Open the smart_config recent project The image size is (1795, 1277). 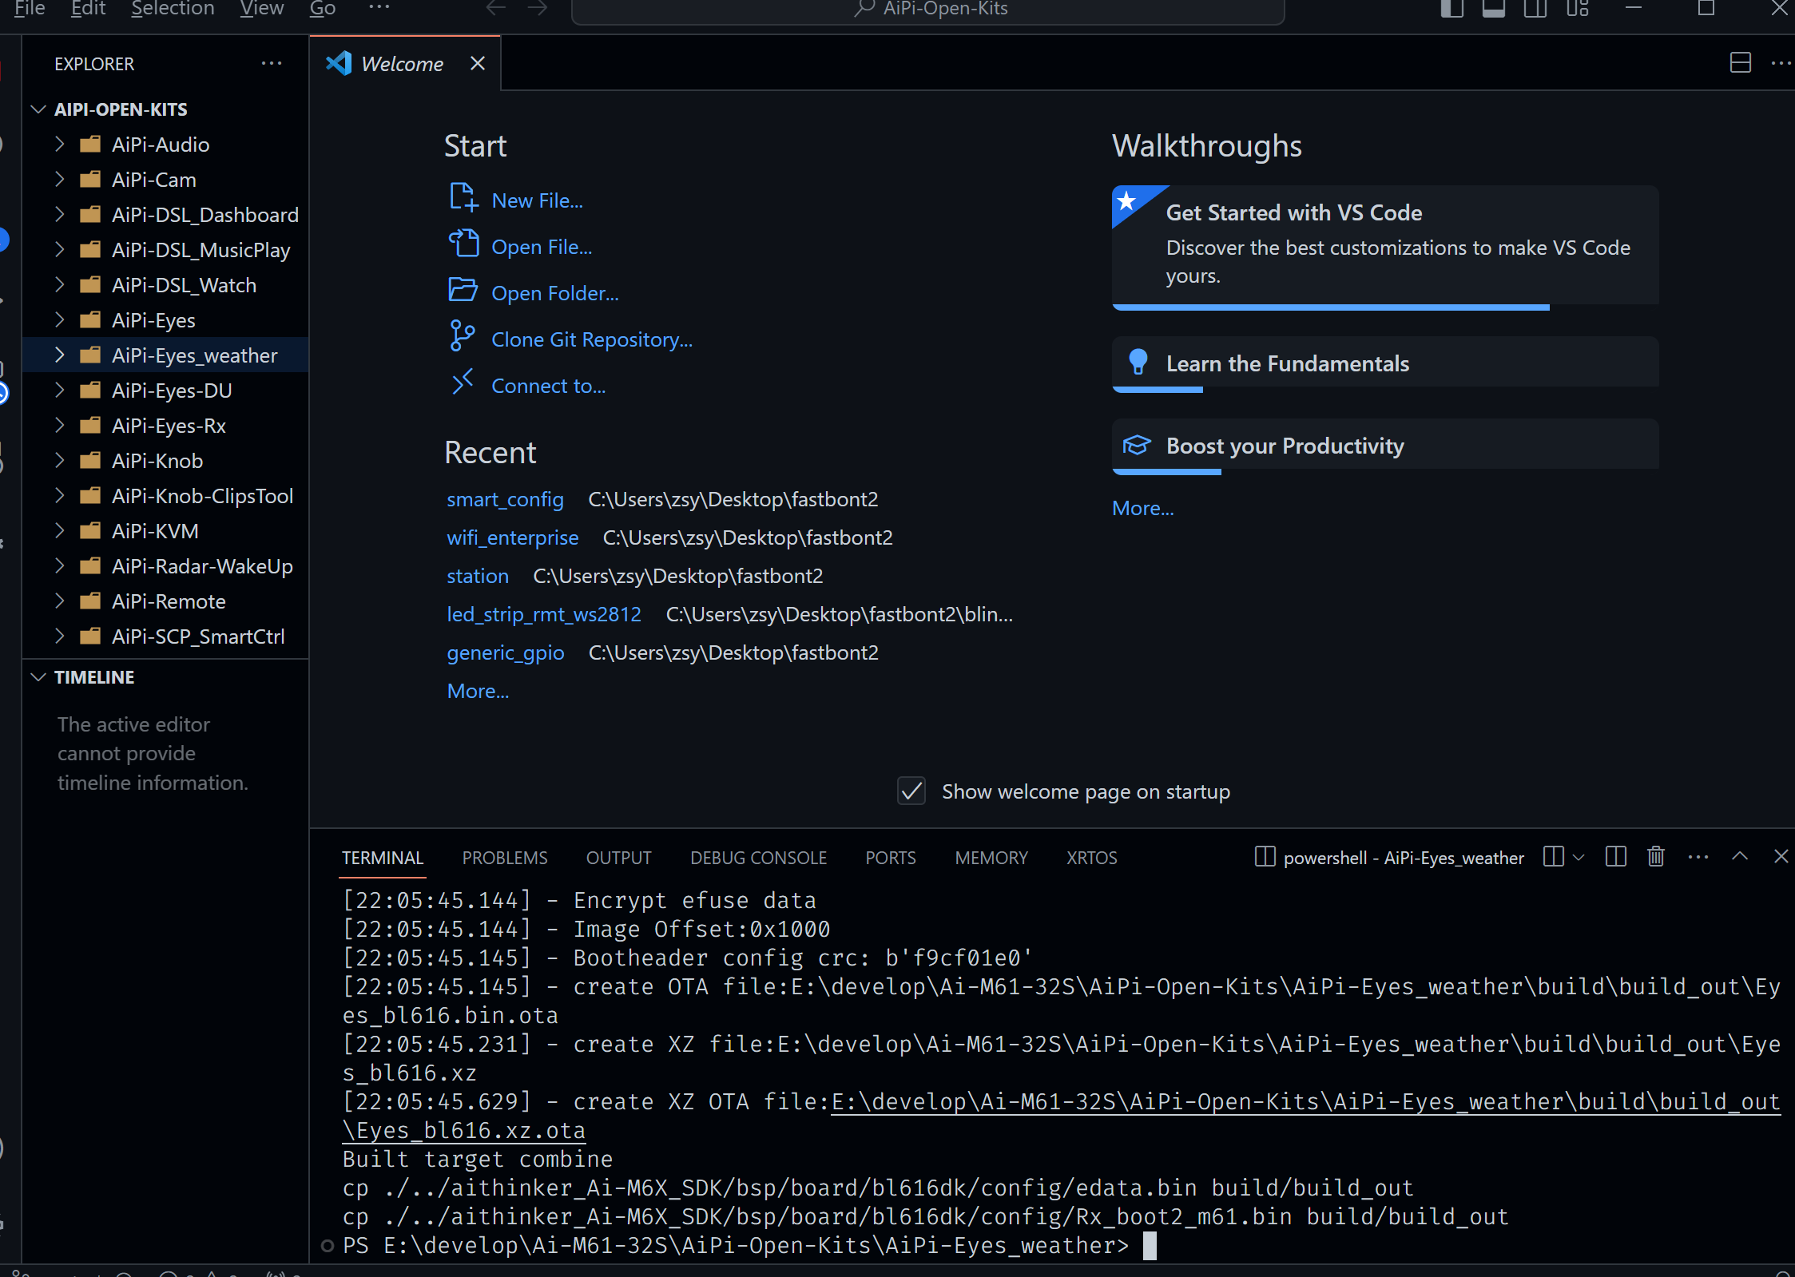click(505, 499)
